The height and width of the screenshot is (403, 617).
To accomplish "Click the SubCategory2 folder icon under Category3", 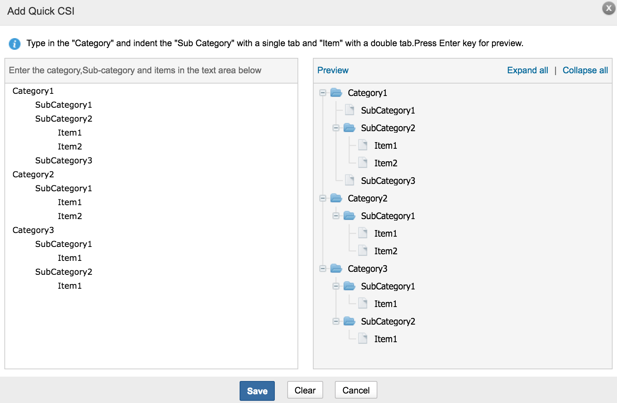I will click(x=349, y=321).
